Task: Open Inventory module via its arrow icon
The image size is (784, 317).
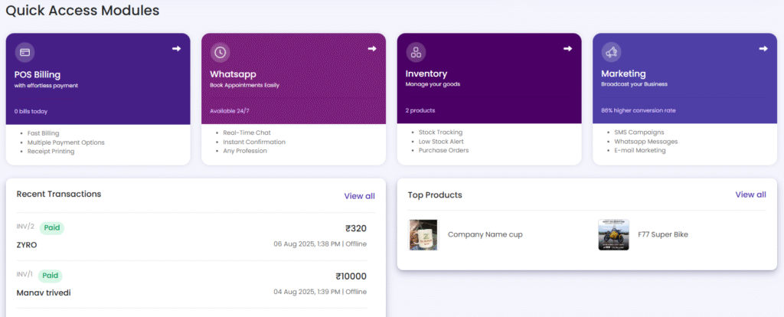Action: pos(567,48)
